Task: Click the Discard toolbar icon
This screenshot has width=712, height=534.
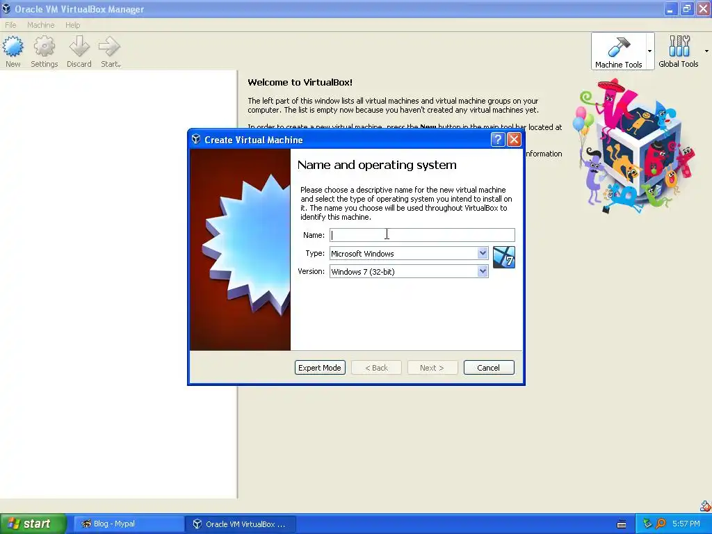Action: click(79, 51)
